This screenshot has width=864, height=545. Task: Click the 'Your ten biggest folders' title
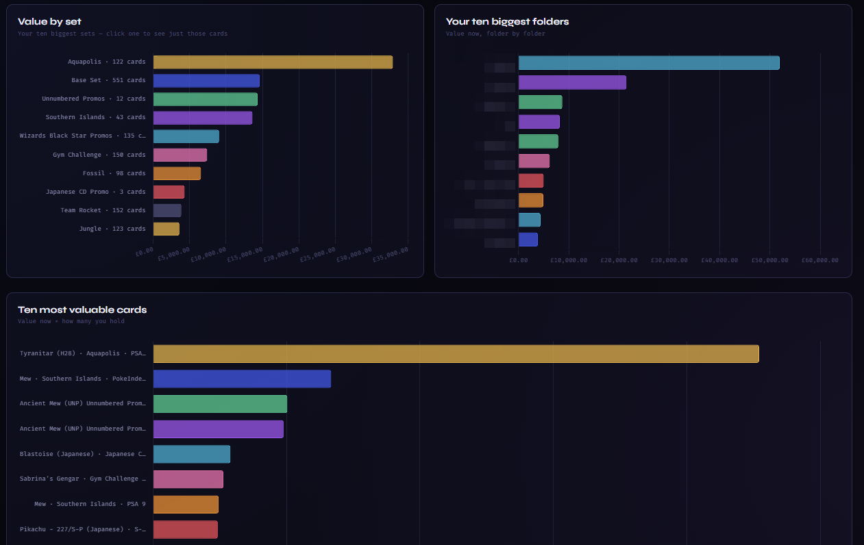[507, 22]
